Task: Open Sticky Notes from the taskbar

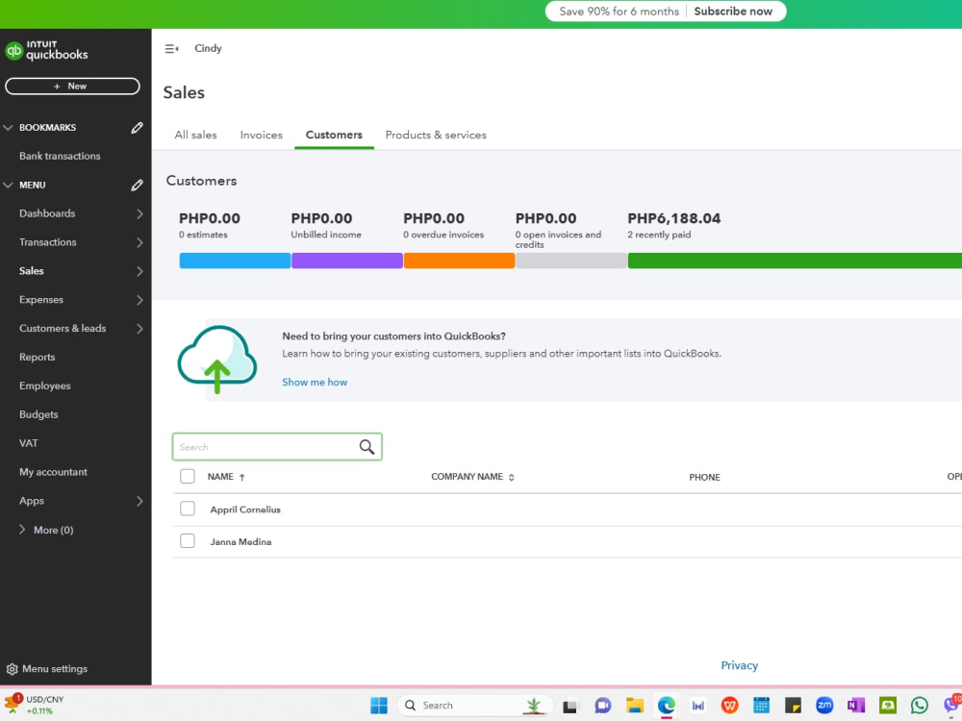Action: point(794,706)
